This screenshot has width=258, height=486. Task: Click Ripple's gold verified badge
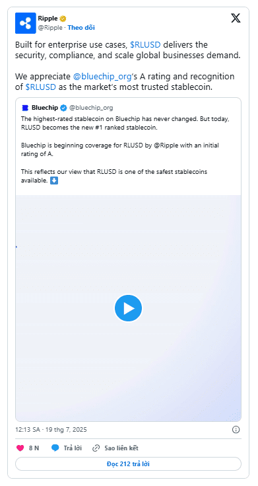63,19
